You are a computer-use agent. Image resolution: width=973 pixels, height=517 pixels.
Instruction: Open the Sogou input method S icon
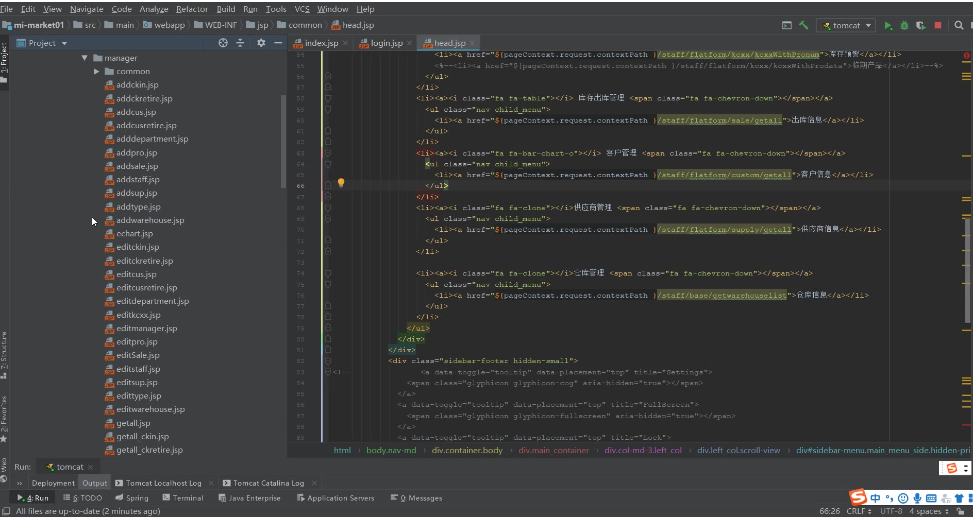click(858, 497)
